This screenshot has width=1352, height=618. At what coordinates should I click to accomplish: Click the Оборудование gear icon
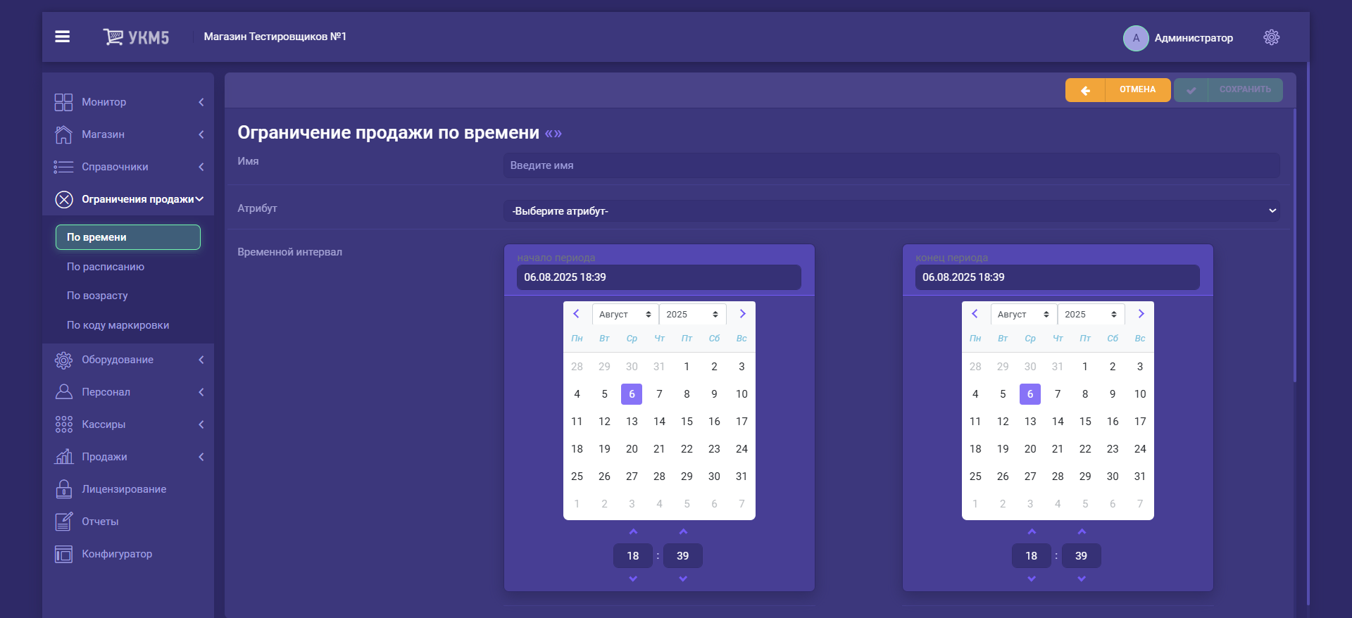pos(63,360)
